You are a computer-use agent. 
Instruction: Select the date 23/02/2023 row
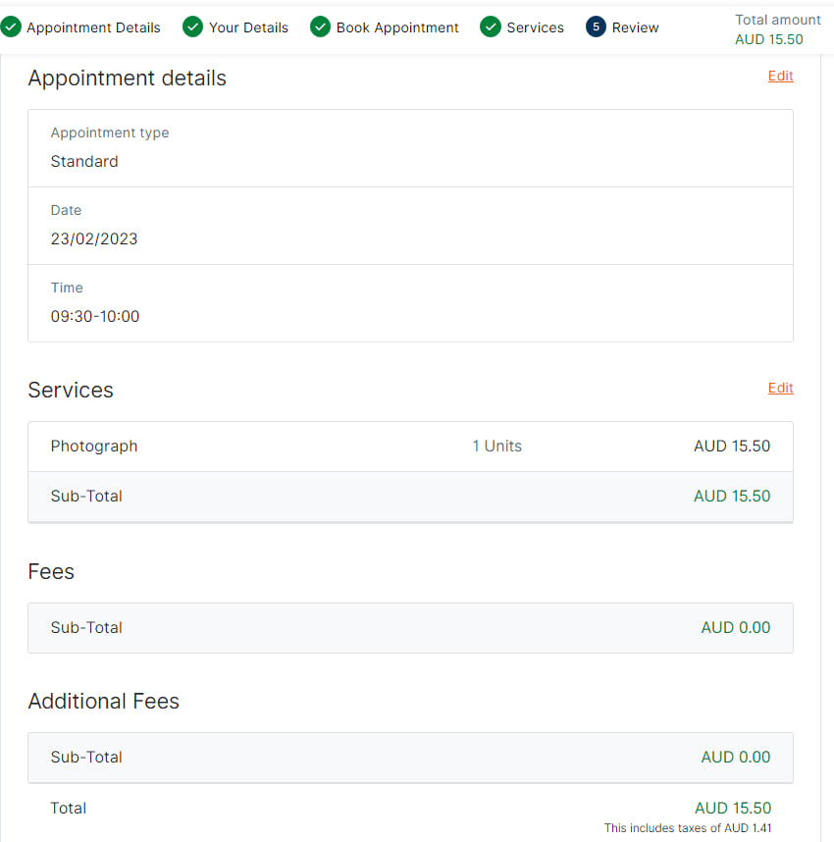click(x=410, y=226)
